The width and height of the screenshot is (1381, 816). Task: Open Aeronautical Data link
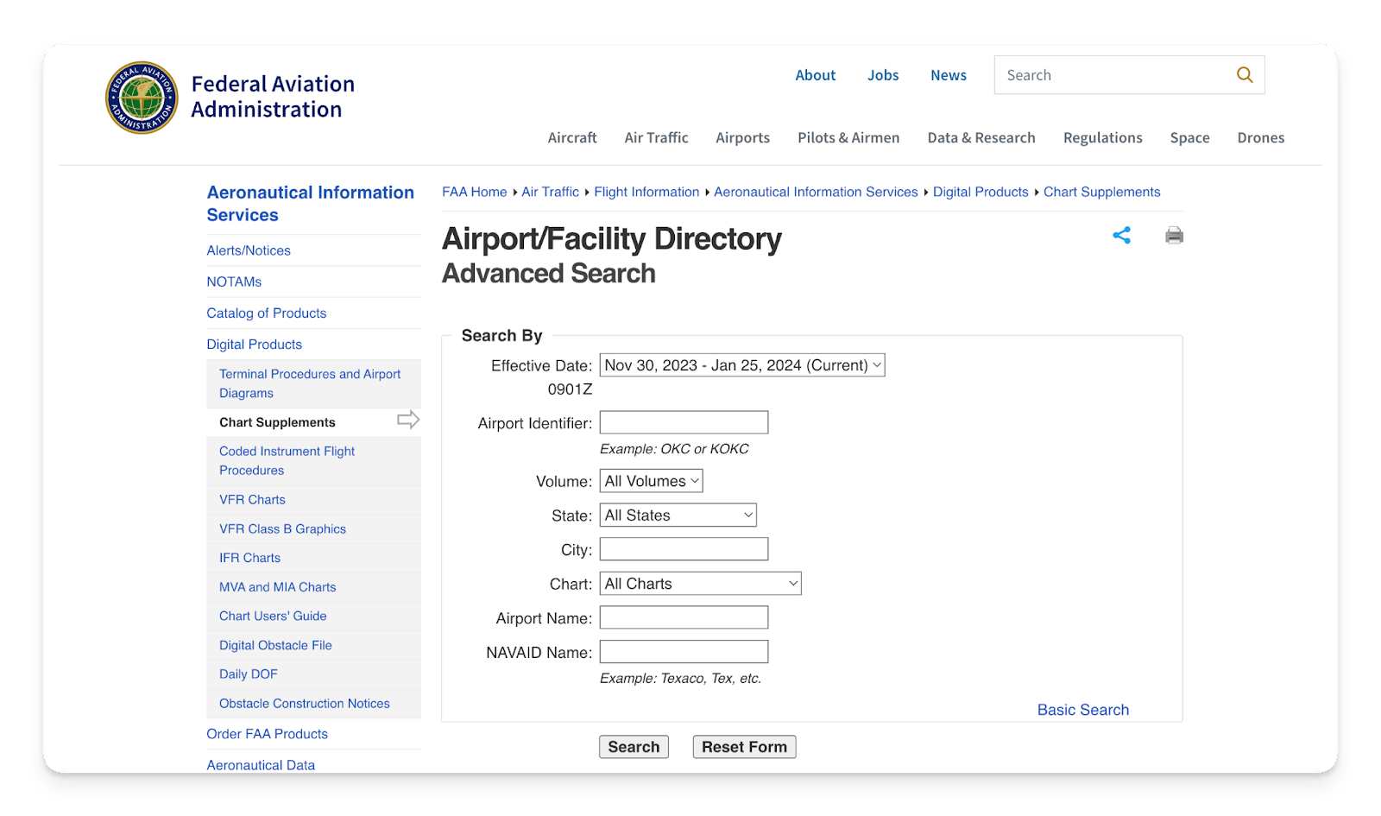261,765
